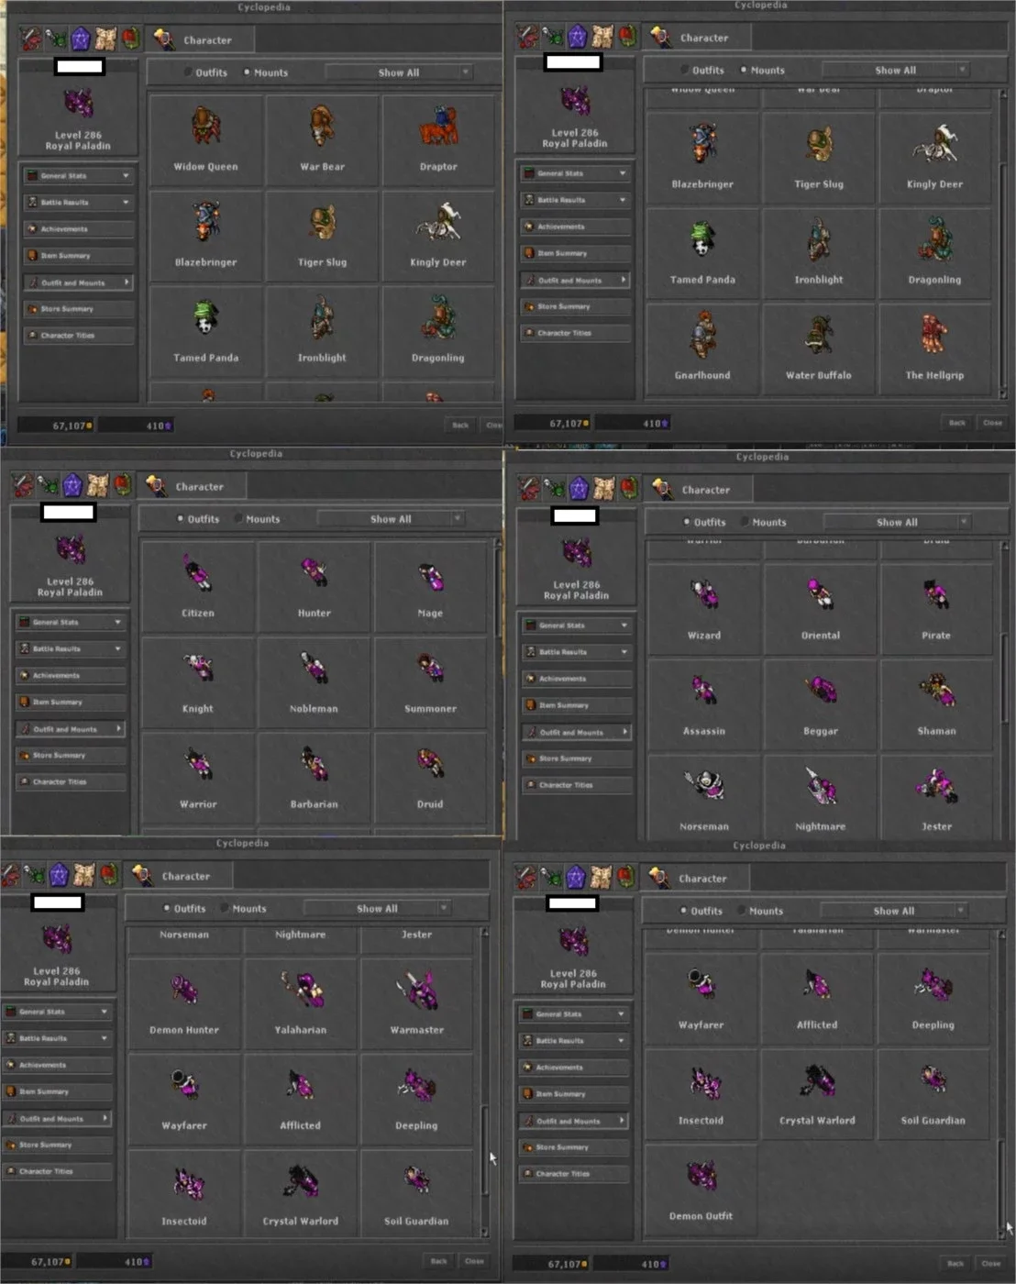
Task: Open the Show All dropdown in the Demon Hunter window
Action: click(377, 909)
